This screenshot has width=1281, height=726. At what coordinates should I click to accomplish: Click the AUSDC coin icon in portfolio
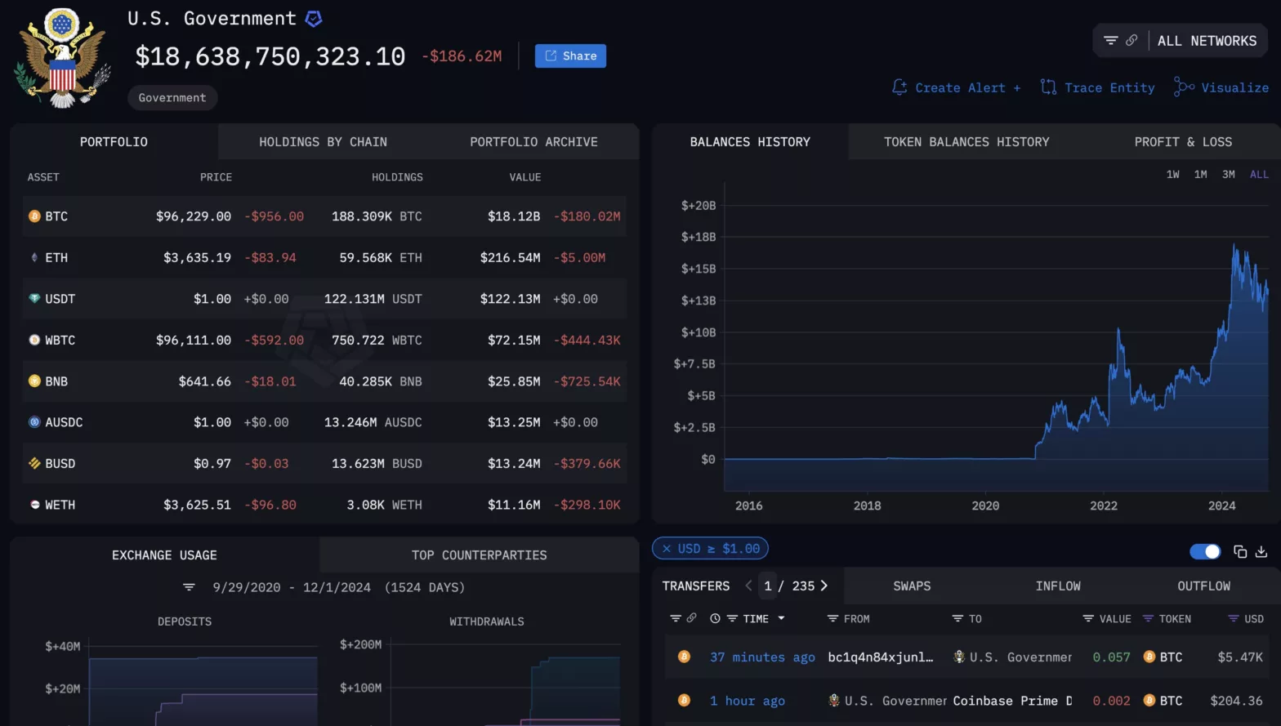[34, 422]
